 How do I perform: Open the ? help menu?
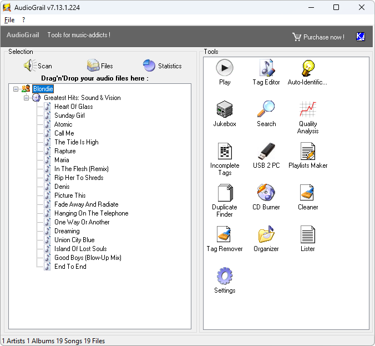tap(23, 20)
